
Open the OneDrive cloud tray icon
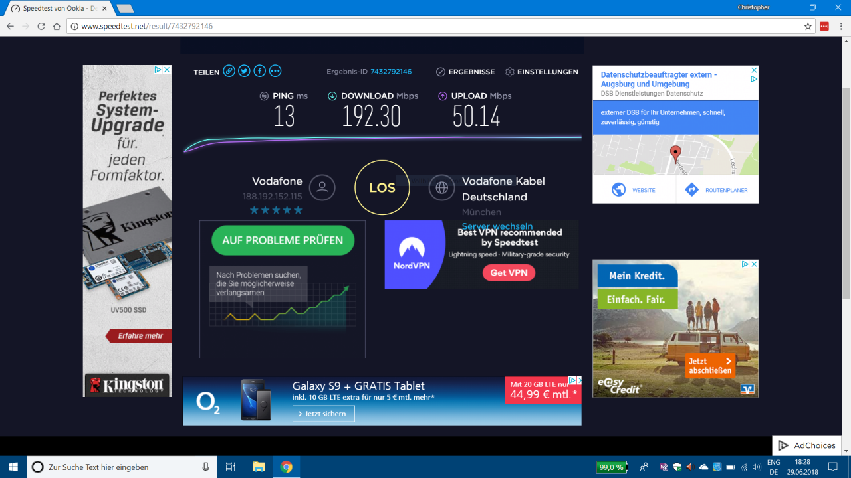(x=703, y=467)
